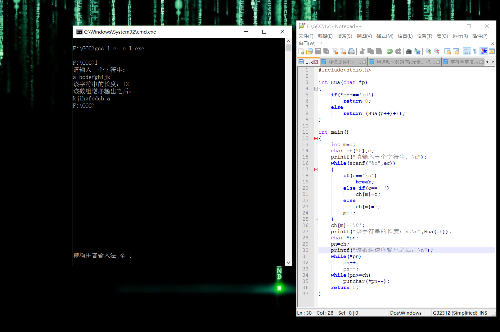This screenshot has width=500, height=332.
Task: Click the cmd scrollbar up arrow
Action: pos(288,41)
